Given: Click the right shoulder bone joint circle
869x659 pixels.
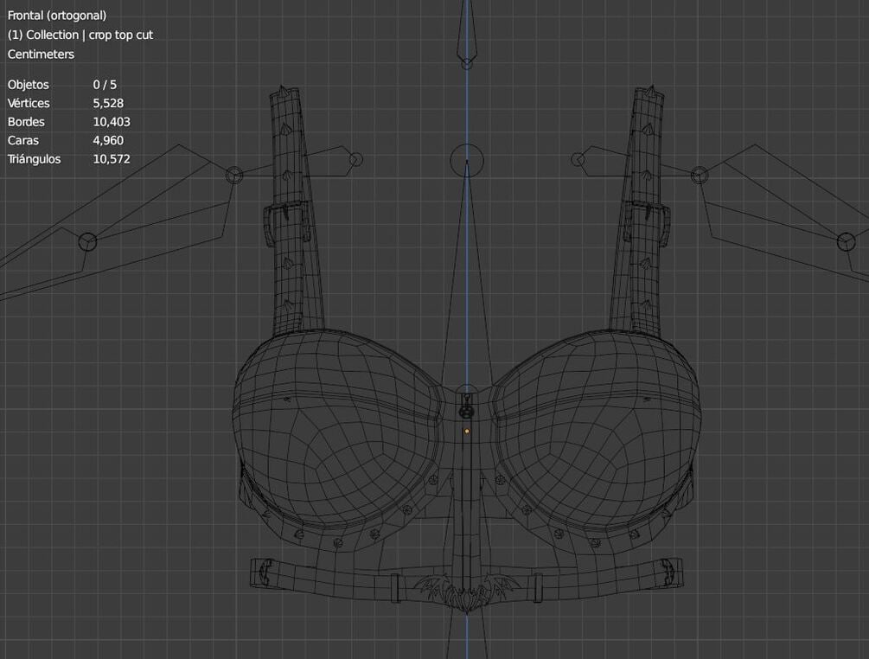Looking at the screenshot, I should [700, 176].
